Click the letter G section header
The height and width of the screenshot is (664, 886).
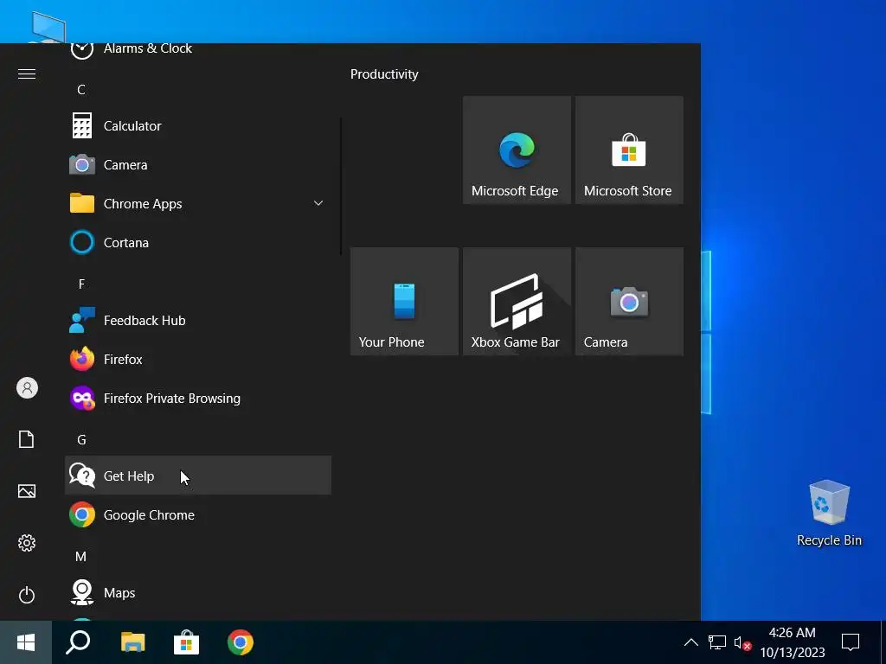click(x=81, y=440)
